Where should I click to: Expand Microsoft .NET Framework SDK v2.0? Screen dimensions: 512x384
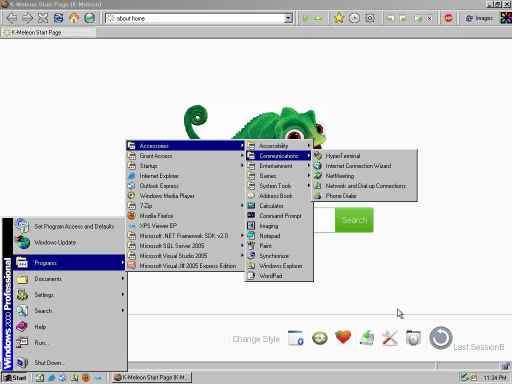click(x=185, y=236)
